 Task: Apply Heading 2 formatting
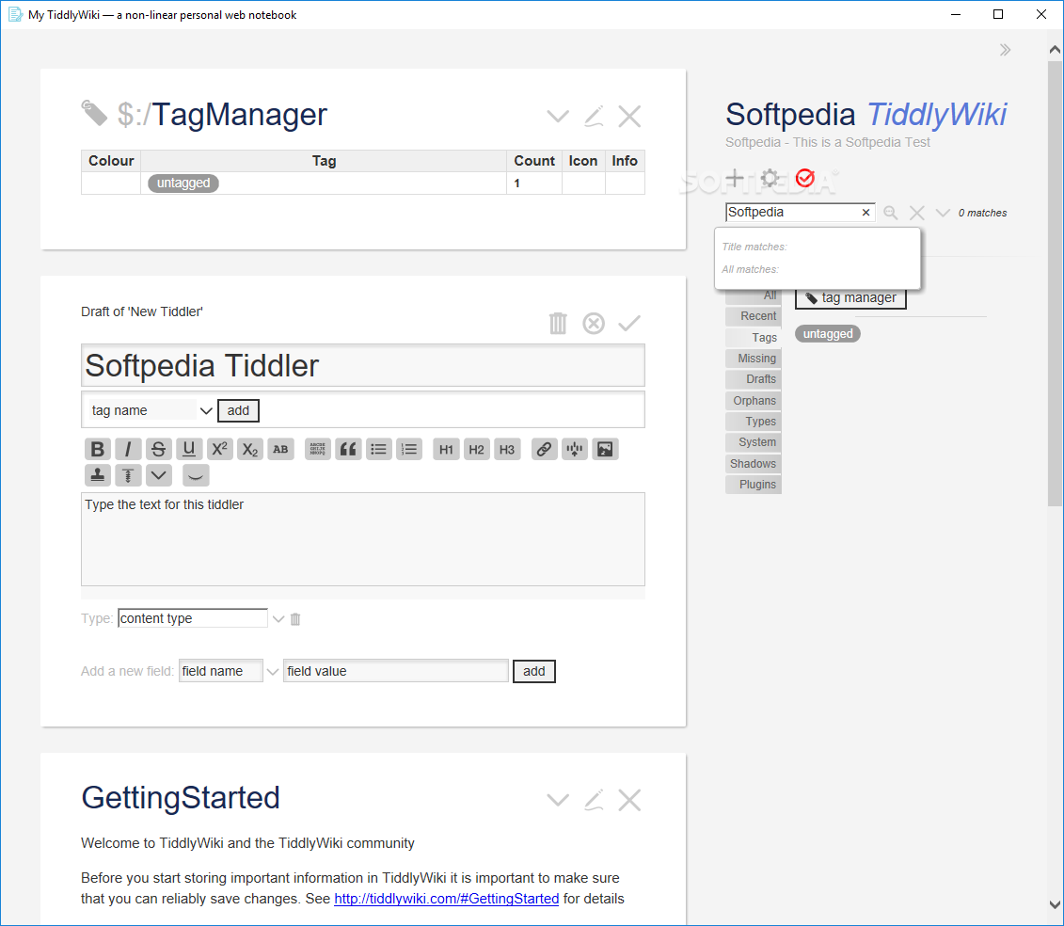[x=476, y=449]
